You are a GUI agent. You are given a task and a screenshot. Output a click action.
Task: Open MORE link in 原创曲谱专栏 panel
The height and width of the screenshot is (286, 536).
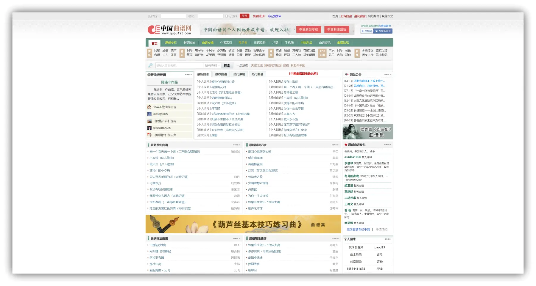[387, 144]
